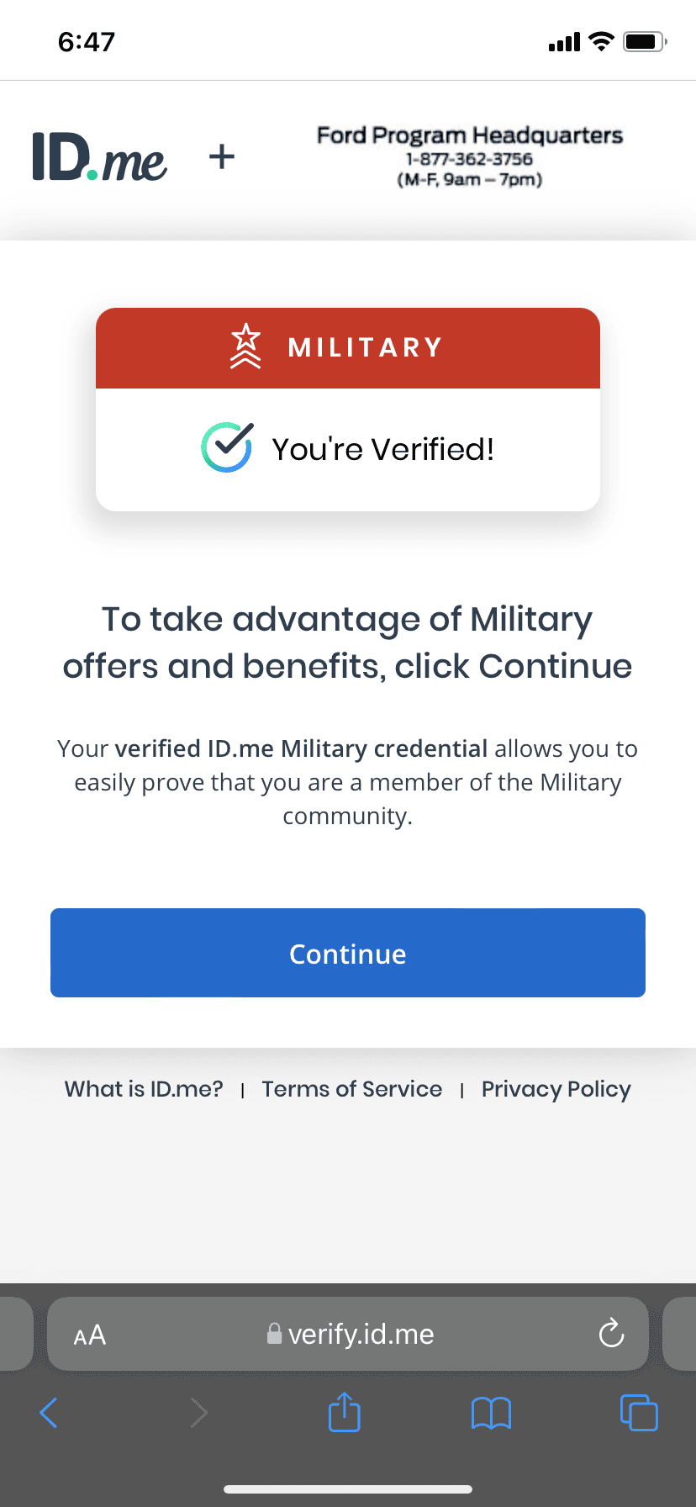
Task: Tap the Safari forward arrow
Action: (x=198, y=1413)
